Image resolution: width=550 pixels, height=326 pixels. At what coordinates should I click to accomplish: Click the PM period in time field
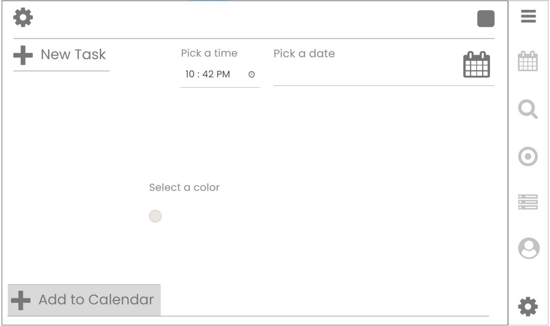(223, 74)
